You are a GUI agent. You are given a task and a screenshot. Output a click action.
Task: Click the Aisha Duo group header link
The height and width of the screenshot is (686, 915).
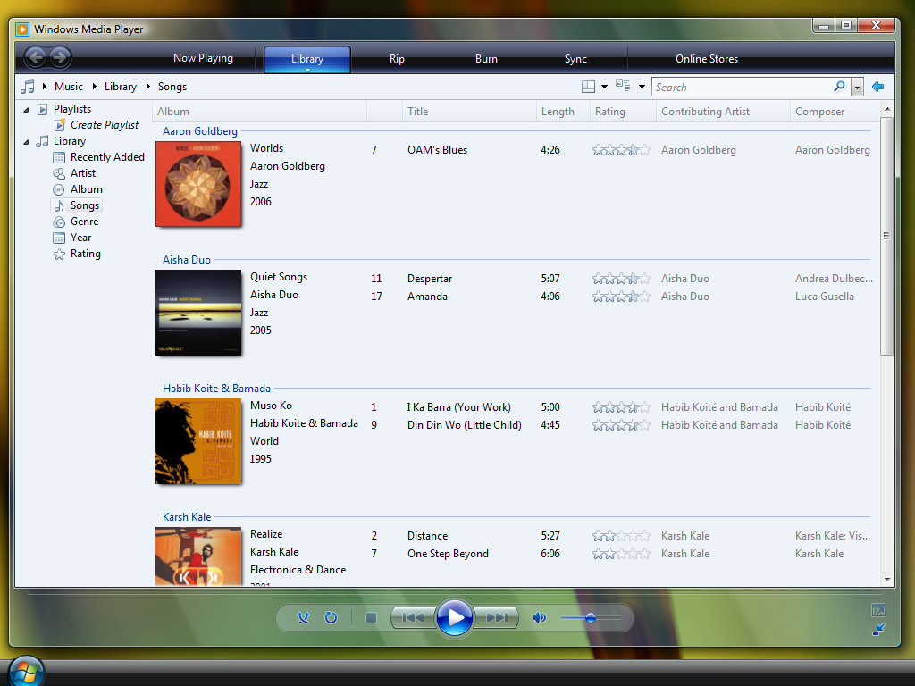(186, 260)
